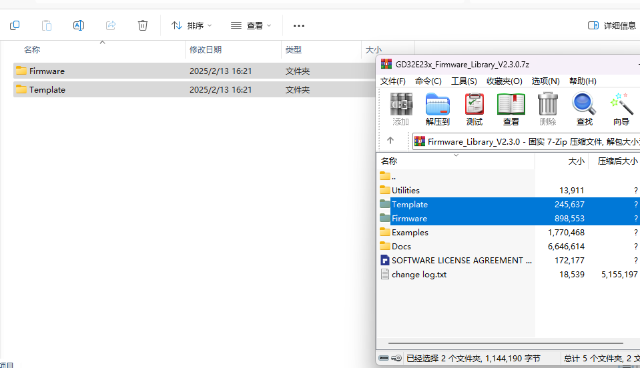Viewport: 640px width, 368px height.
Task: Click WinRAR 查找 find magnifier icon
Action: 584,109
